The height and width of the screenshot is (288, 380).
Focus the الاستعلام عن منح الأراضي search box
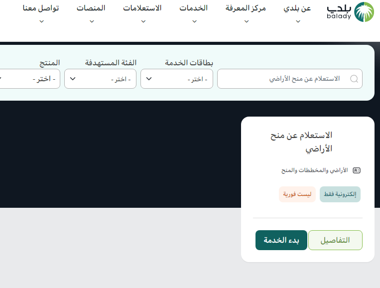tap(284, 79)
